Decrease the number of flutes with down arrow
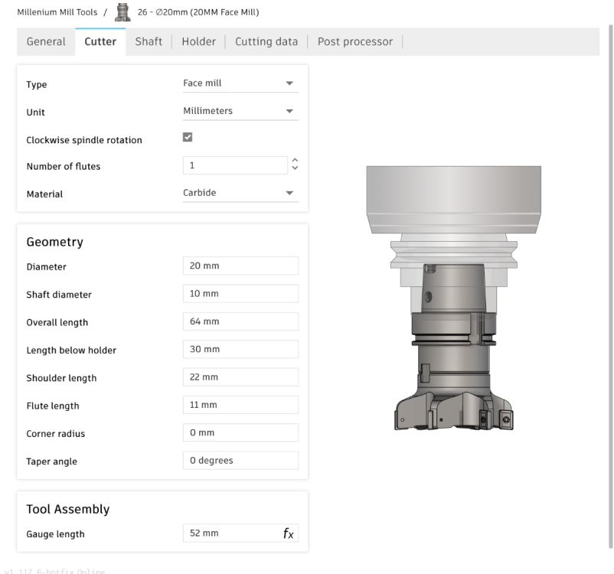614x574 pixels. click(x=295, y=168)
